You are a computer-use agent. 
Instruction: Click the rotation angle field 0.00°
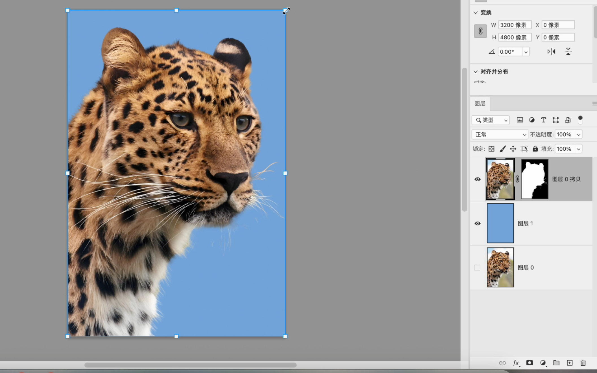[510, 52]
